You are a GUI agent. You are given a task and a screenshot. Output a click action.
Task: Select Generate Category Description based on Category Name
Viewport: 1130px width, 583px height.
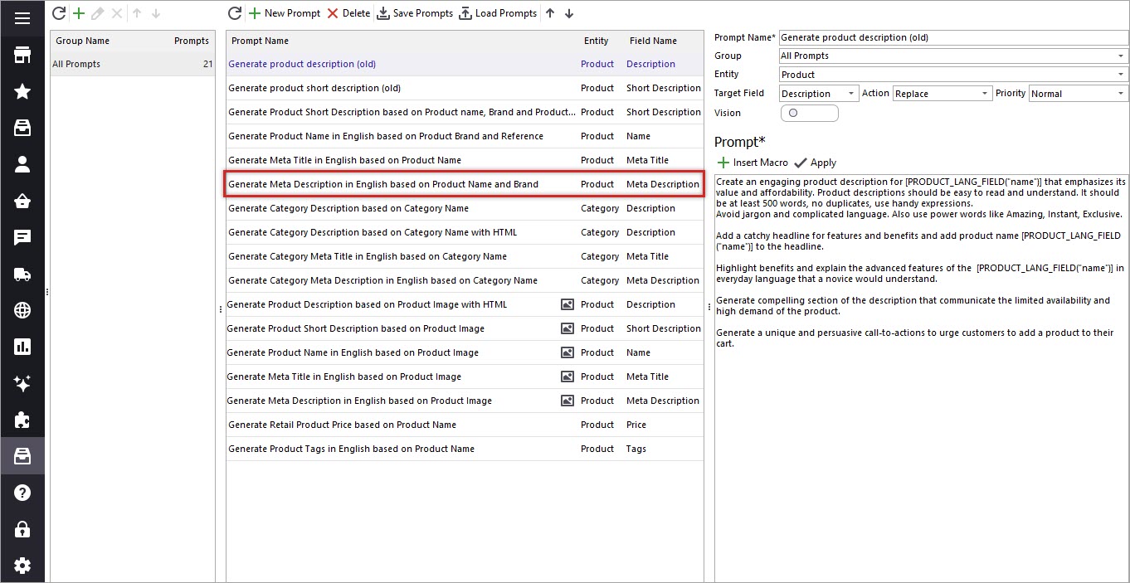click(x=465, y=208)
